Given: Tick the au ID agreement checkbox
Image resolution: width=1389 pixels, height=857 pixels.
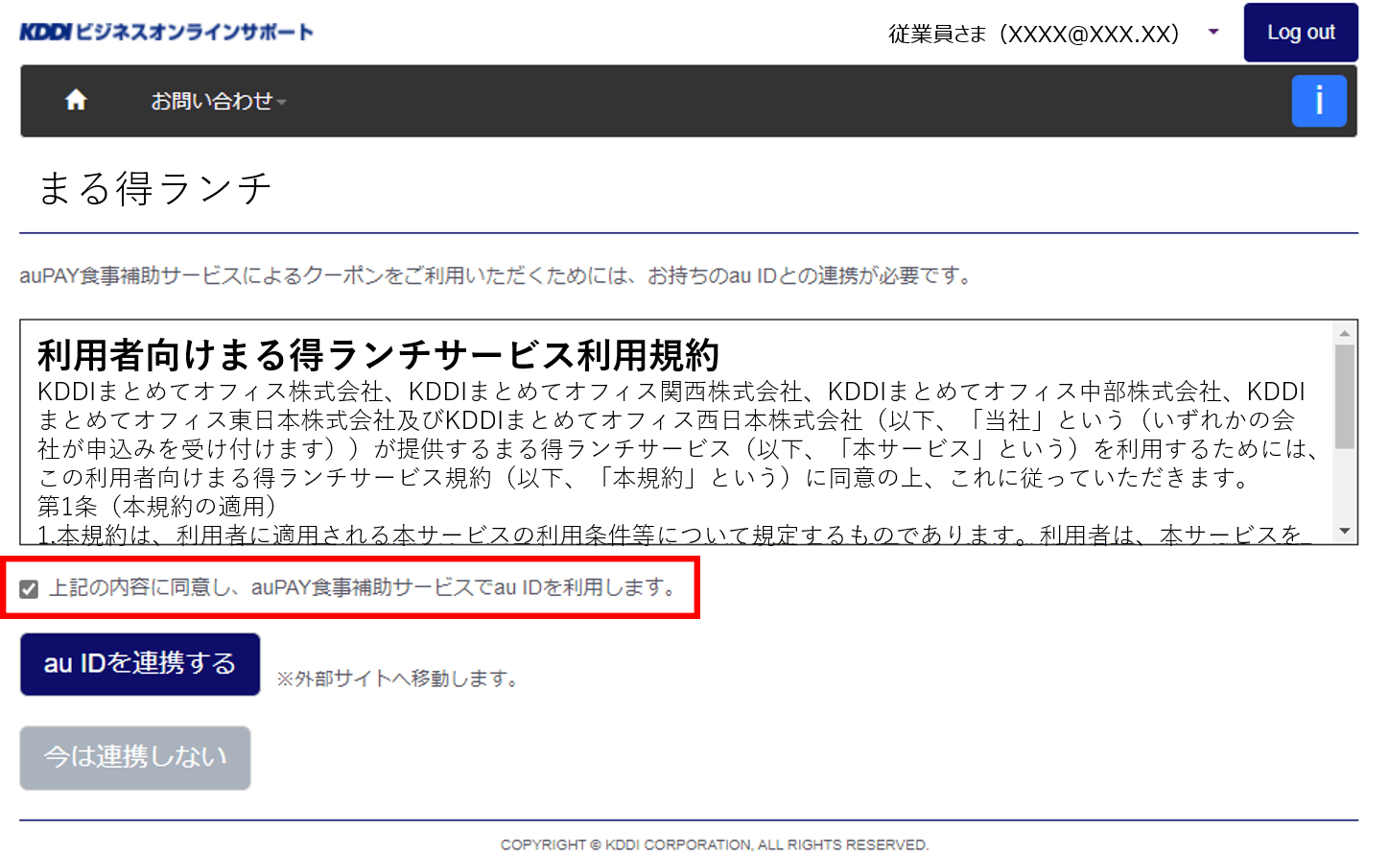Looking at the screenshot, I should 29,588.
